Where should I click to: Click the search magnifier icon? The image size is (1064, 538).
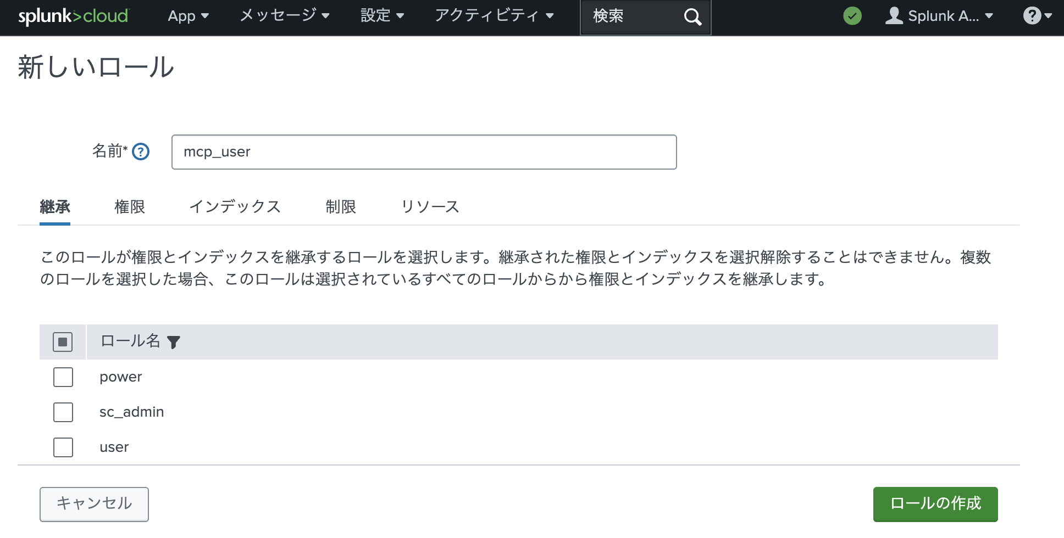692,16
